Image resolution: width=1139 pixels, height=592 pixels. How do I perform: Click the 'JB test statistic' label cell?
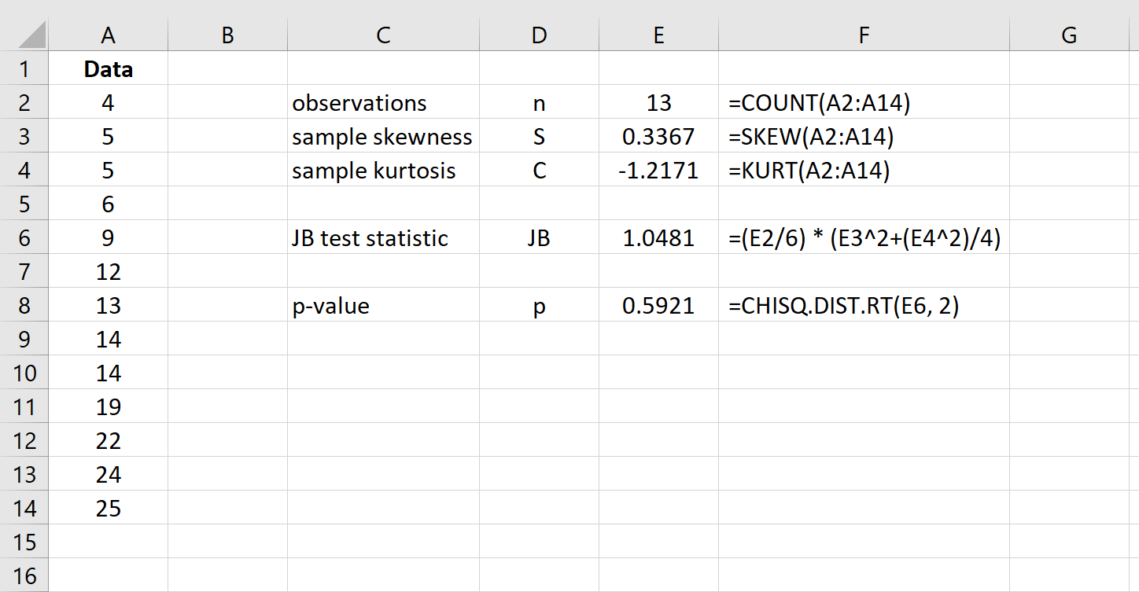point(383,238)
